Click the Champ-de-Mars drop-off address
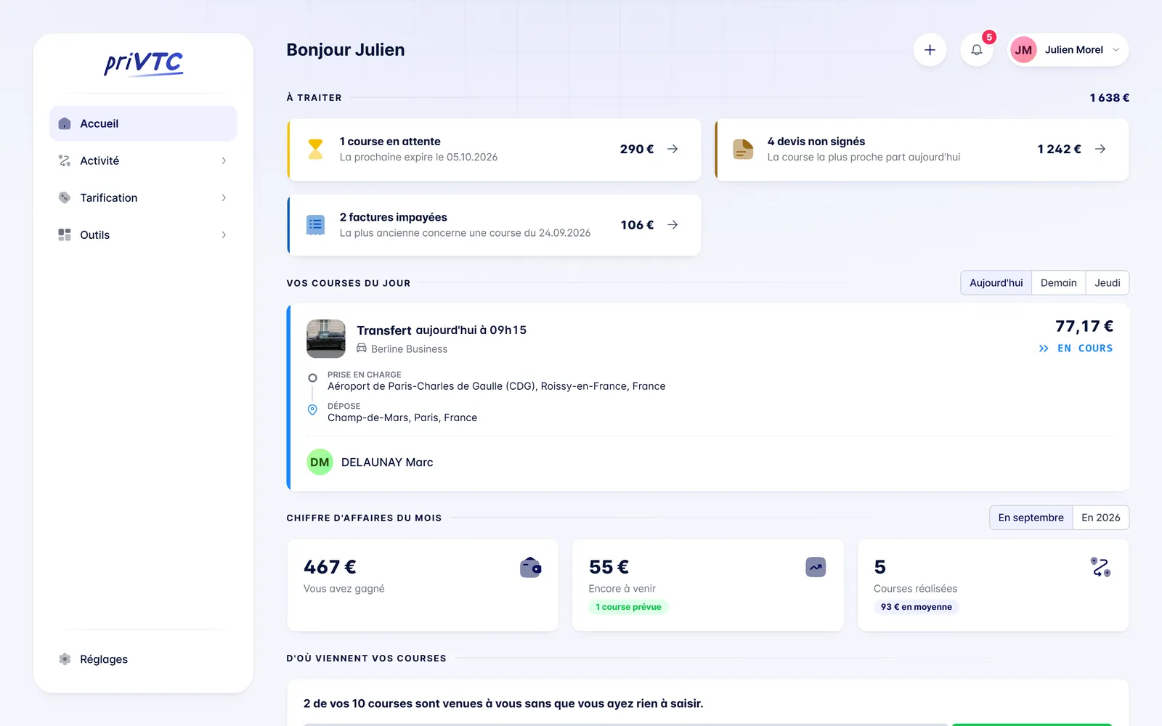The width and height of the screenshot is (1162, 726). click(402, 417)
